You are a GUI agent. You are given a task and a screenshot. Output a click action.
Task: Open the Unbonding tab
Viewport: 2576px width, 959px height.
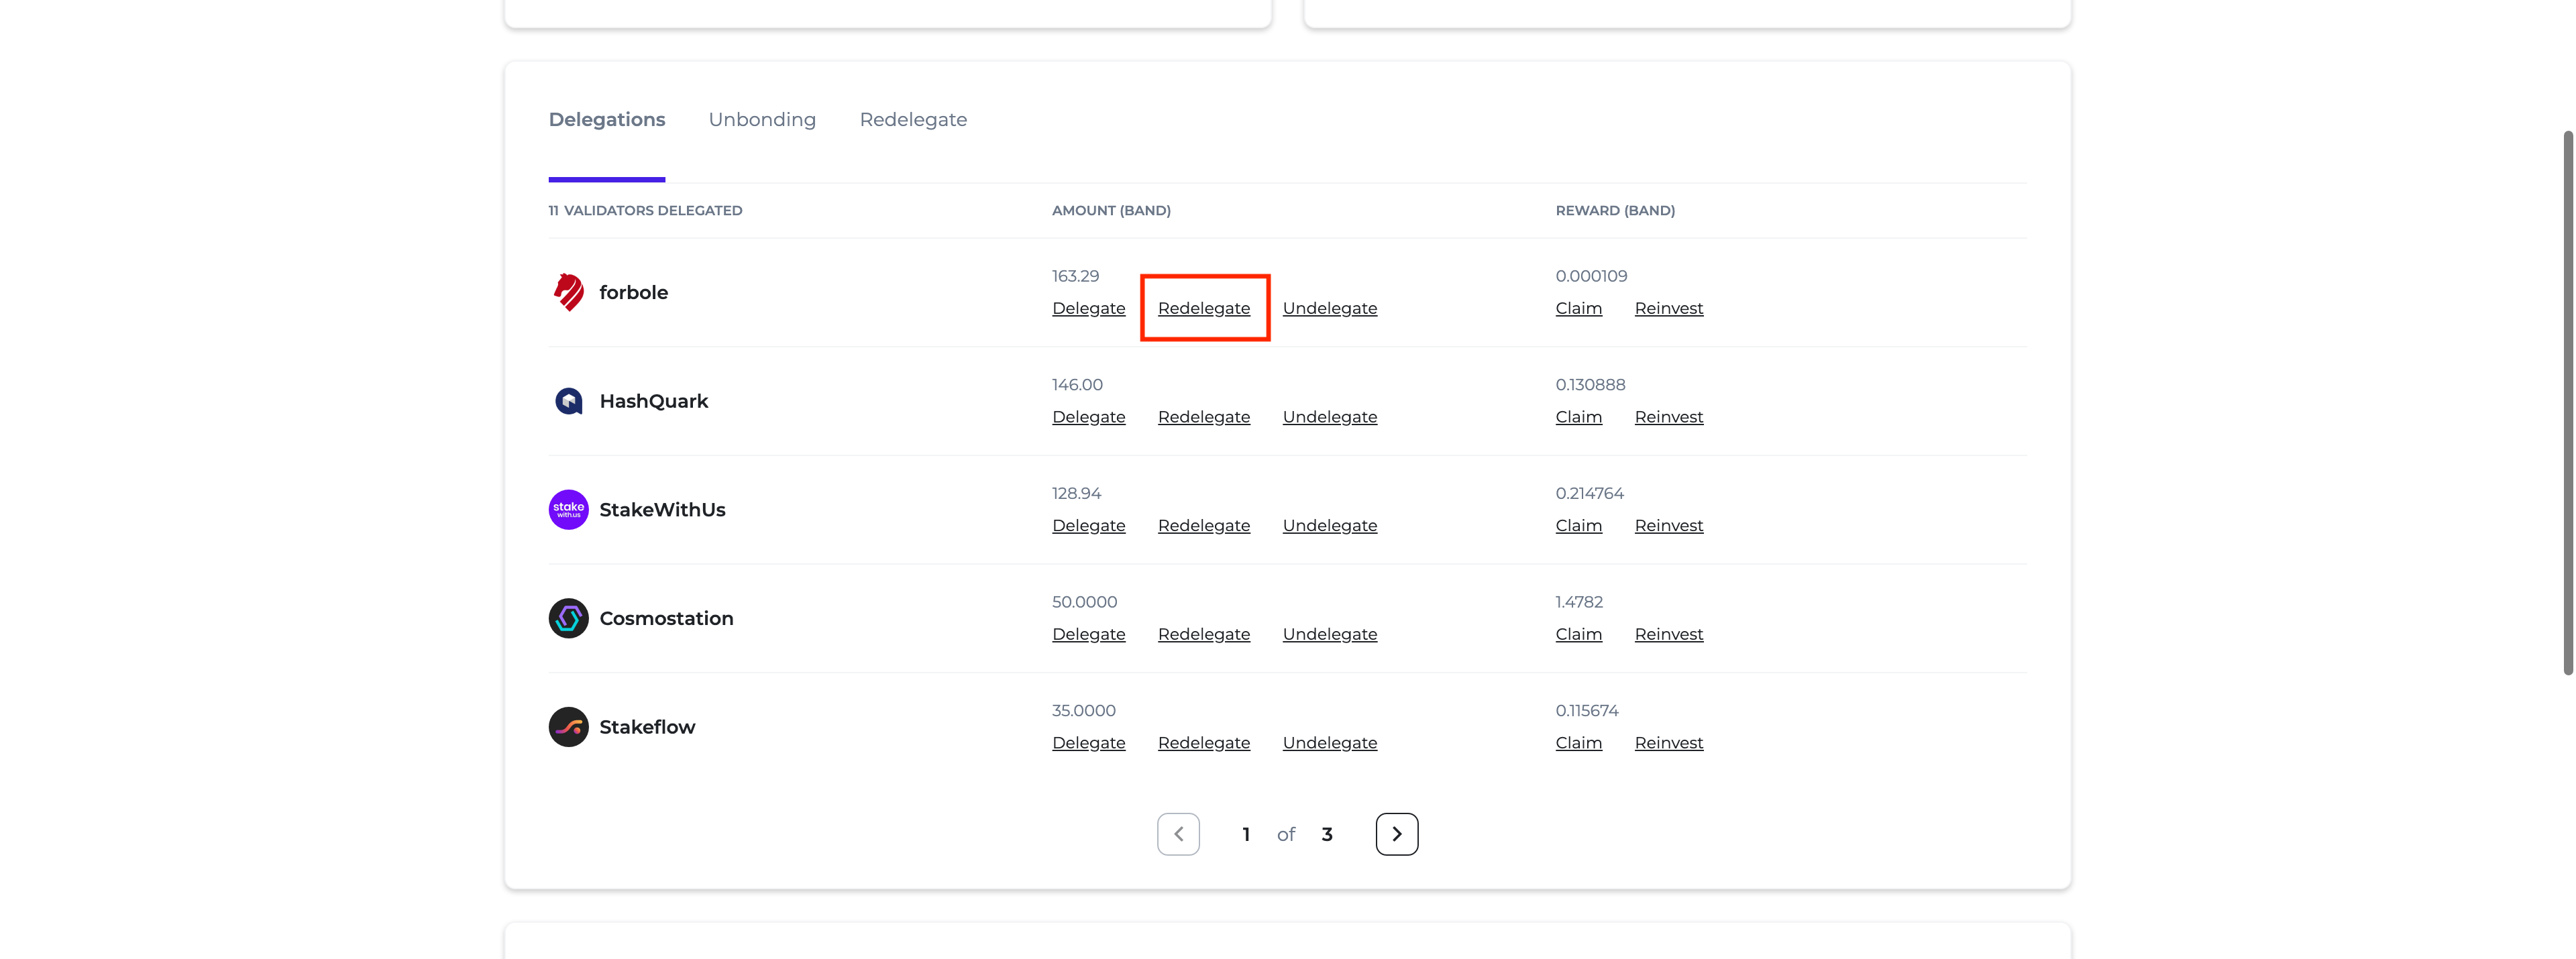(762, 119)
